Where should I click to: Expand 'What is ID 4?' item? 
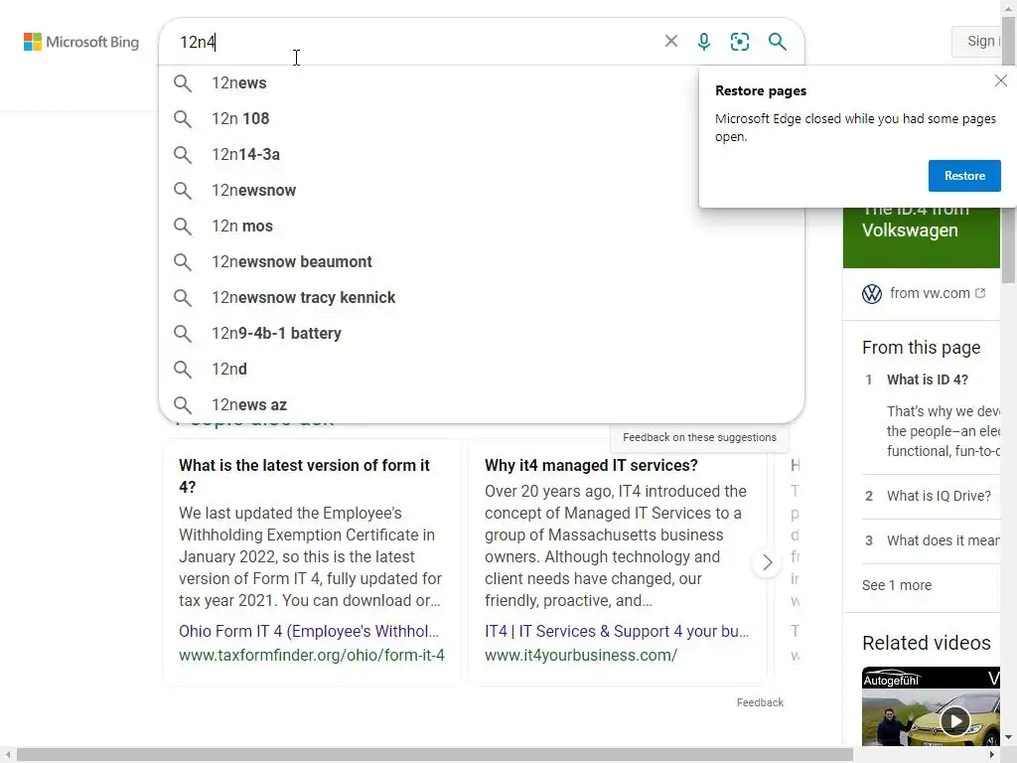coord(927,380)
